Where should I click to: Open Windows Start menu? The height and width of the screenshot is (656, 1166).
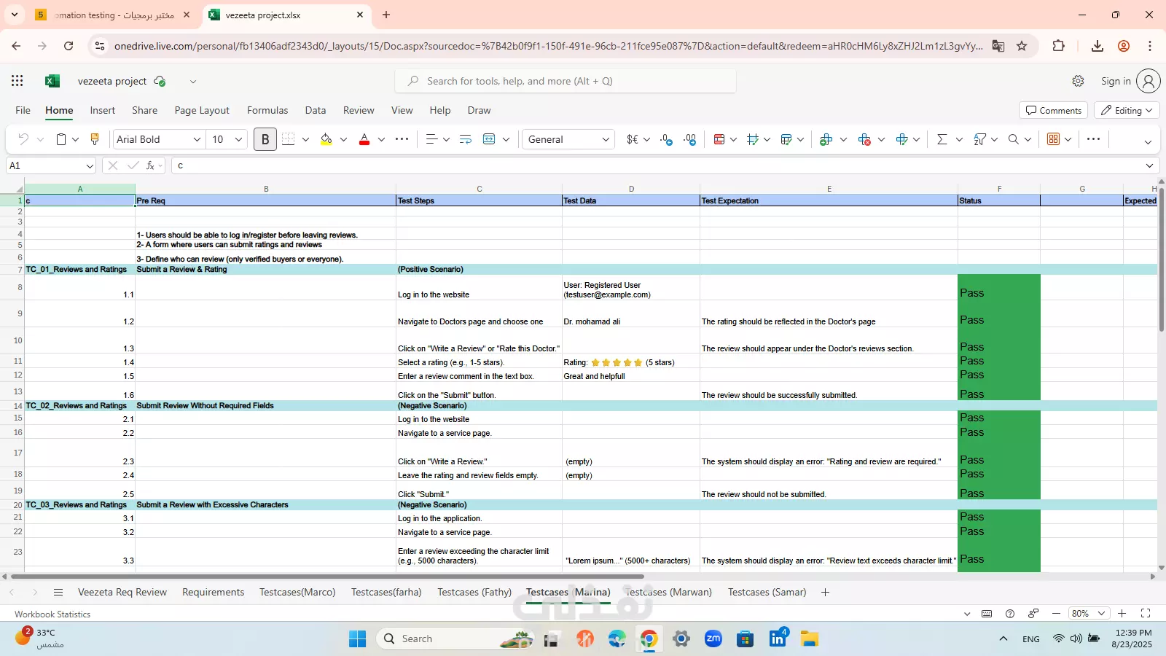[357, 639]
